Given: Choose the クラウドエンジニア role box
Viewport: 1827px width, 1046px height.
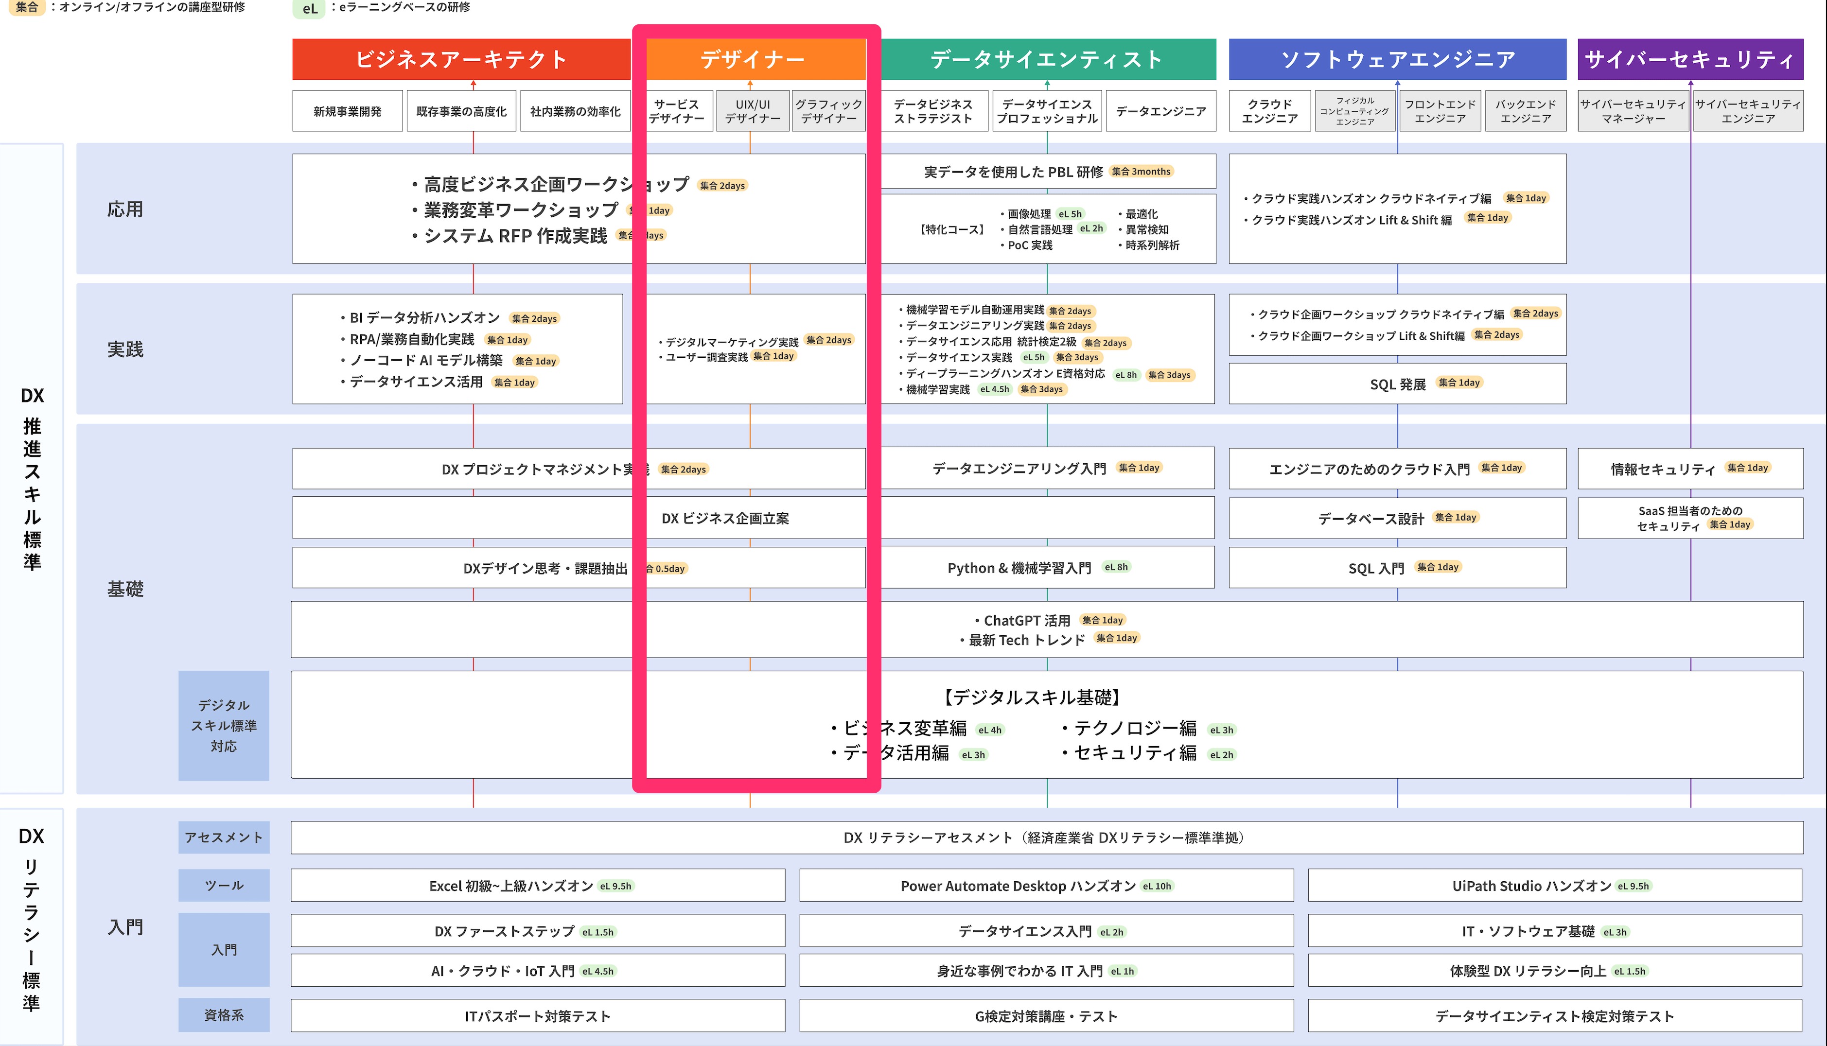Looking at the screenshot, I should pyautogui.click(x=1269, y=111).
